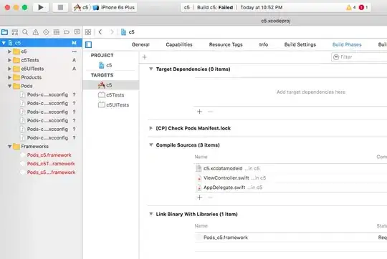Select the first Pods-c...xcconfig file
This screenshot has height=259, width=387.
click(x=47, y=94)
